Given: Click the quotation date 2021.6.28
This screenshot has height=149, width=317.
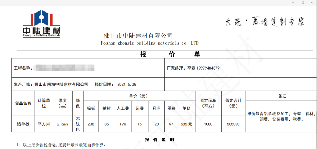Looking at the screenshot, I should tap(127, 85).
